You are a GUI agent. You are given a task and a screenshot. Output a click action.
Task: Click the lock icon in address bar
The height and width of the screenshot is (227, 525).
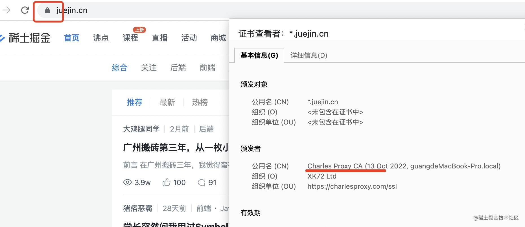pos(47,10)
